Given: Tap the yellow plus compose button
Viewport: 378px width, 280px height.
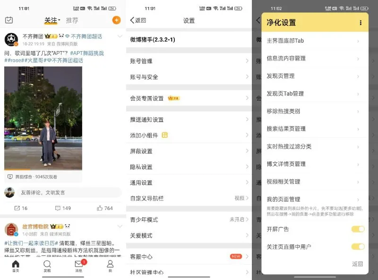Looking at the screenshot, I should coord(116,20).
